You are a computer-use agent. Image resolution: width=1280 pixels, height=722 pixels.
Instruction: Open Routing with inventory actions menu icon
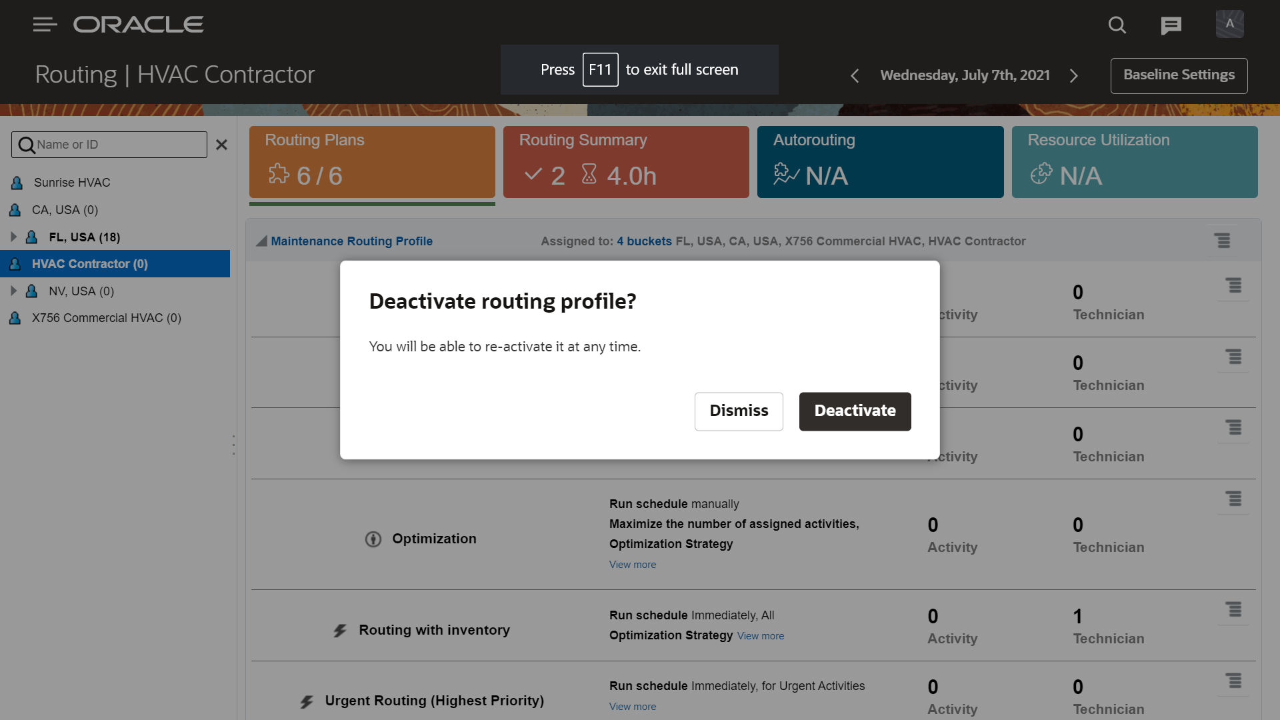click(1233, 609)
